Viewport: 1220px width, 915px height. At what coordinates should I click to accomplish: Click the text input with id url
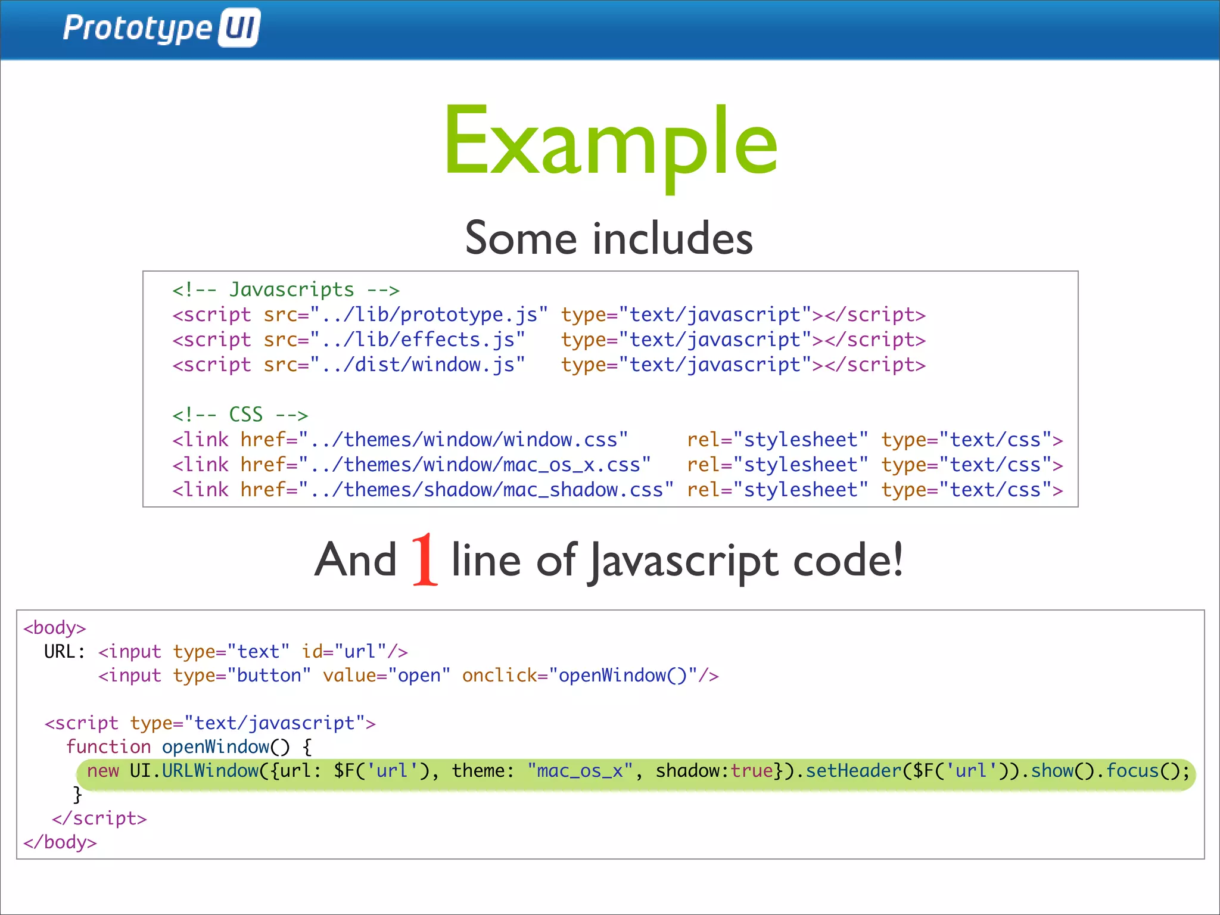(253, 652)
